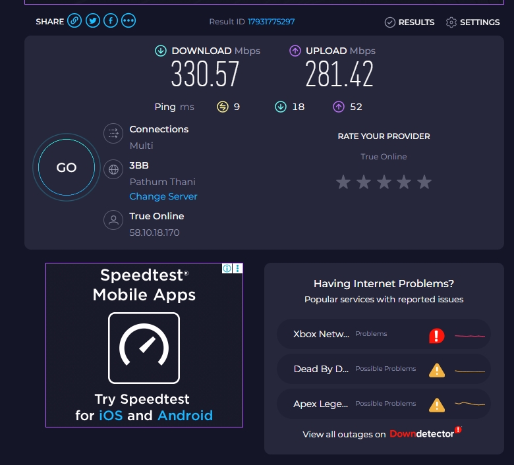
Task: Click the Change Server link
Action: click(x=163, y=196)
